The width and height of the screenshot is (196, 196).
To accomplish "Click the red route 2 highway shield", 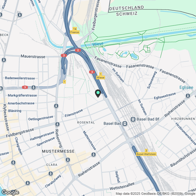I will [x=78, y=50].
